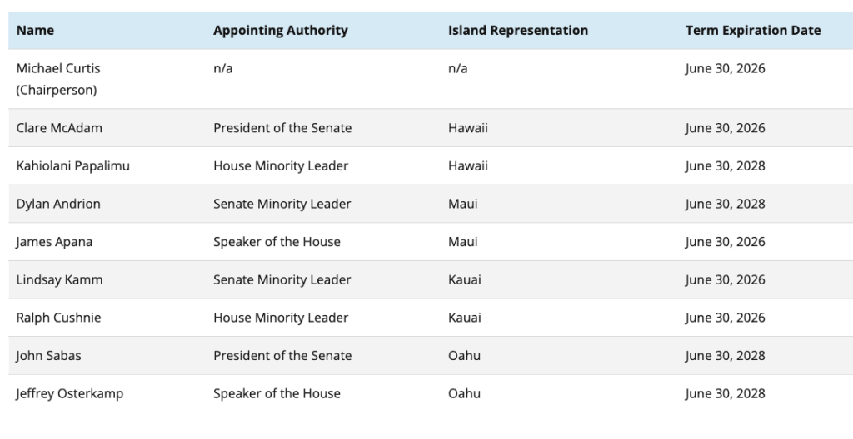The image size is (853, 439).
Task: Click Kahiolani Papalimu in the table
Action: point(72,165)
